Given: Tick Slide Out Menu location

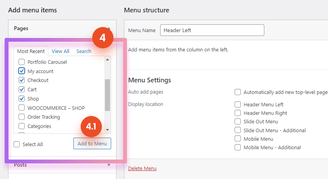Looking at the screenshot, I should pos(238,121).
